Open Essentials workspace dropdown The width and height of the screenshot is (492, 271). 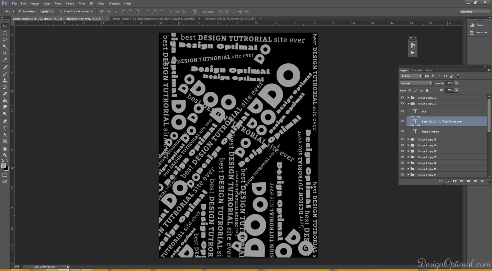pyautogui.click(x=475, y=11)
